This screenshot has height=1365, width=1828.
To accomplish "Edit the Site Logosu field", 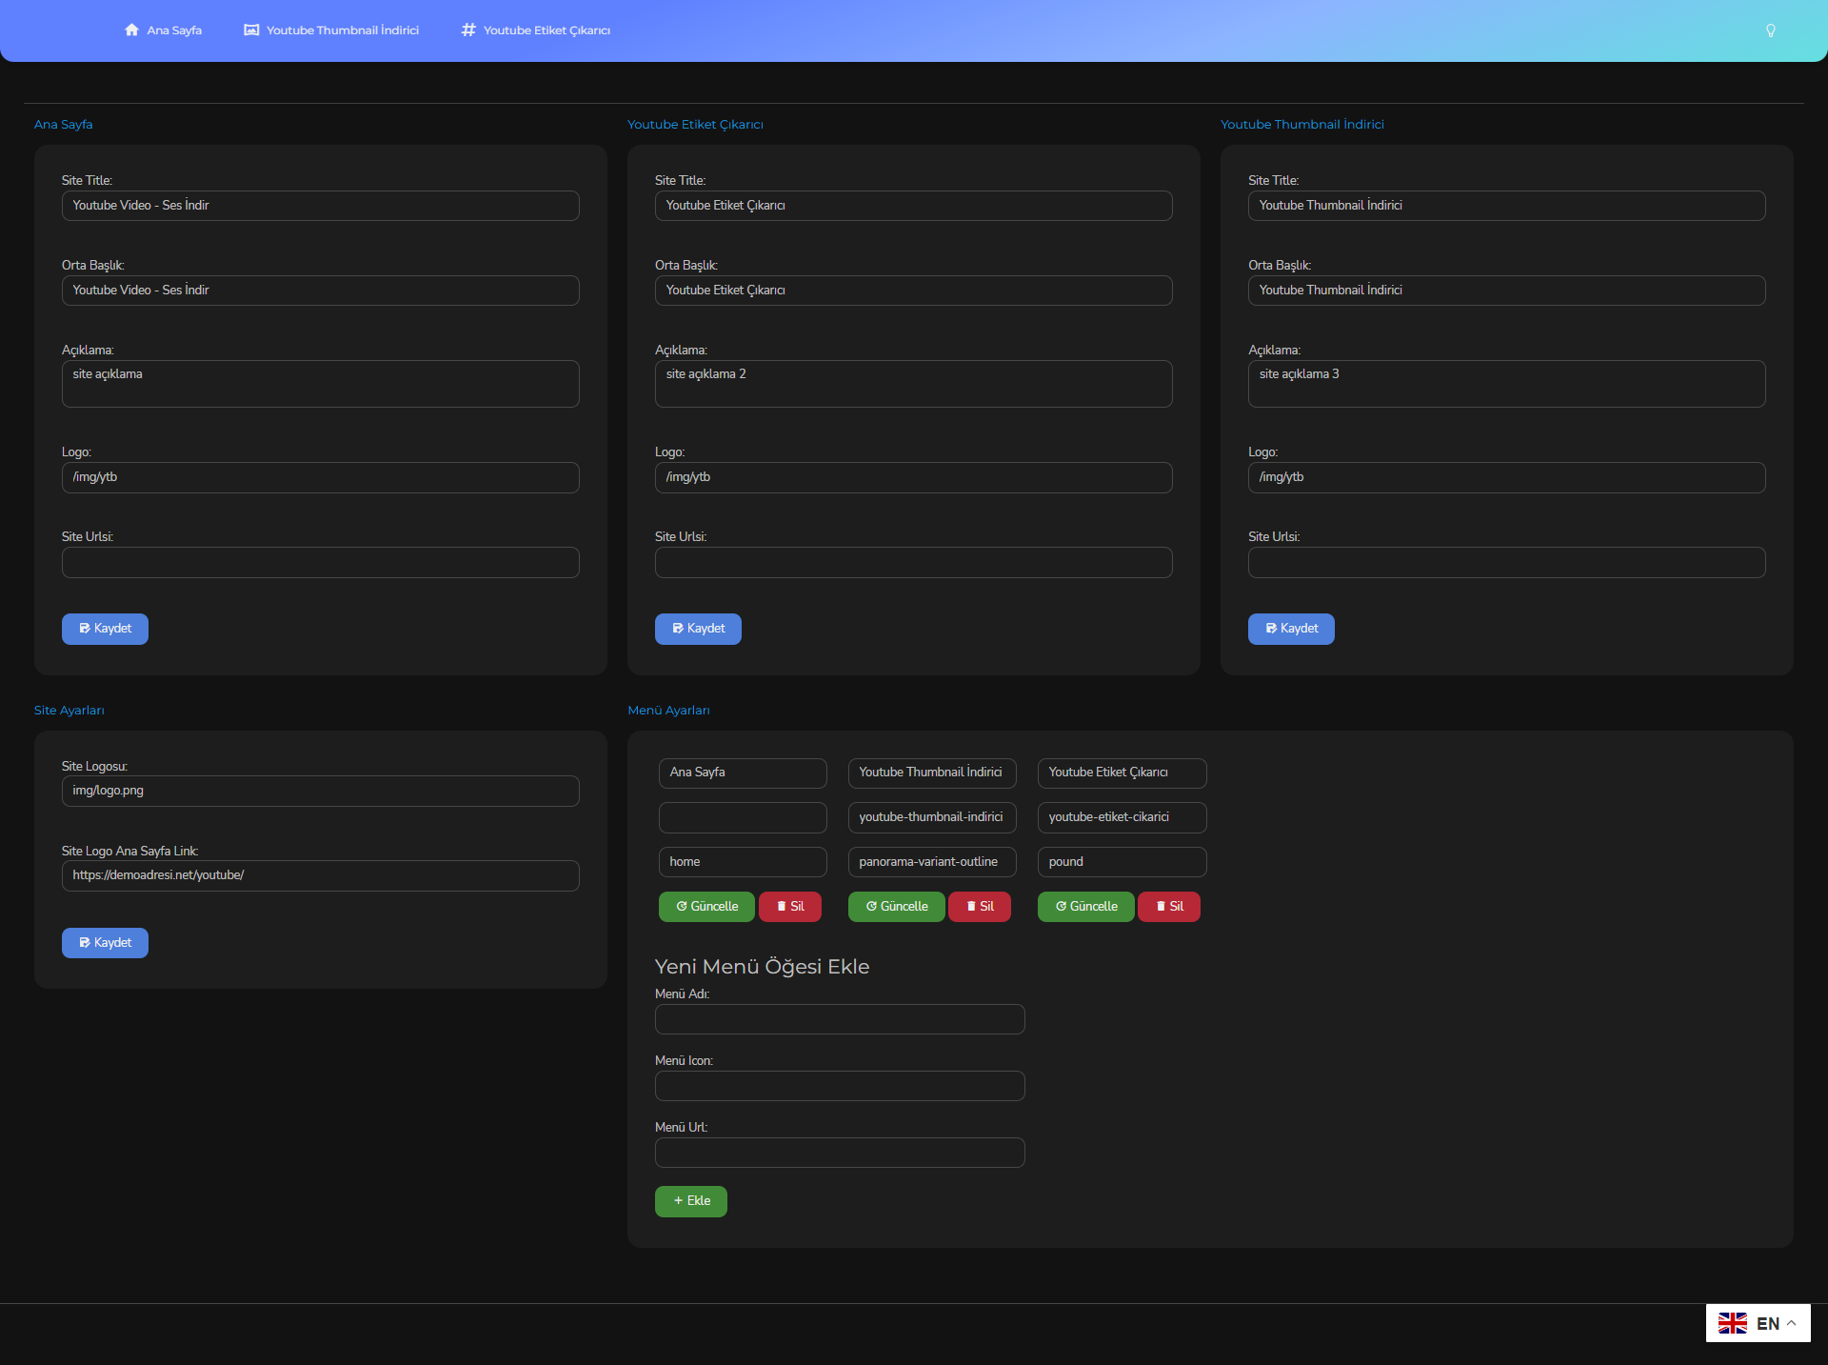I will point(321,791).
